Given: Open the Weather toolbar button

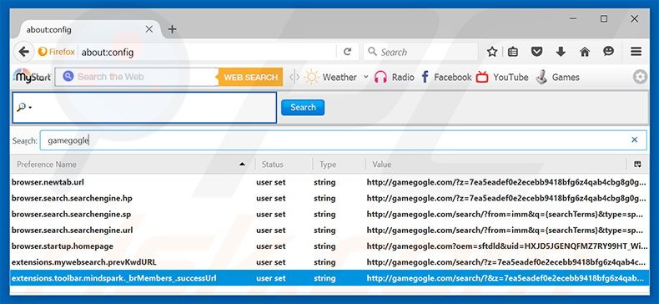Looking at the screenshot, I should pos(331,77).
